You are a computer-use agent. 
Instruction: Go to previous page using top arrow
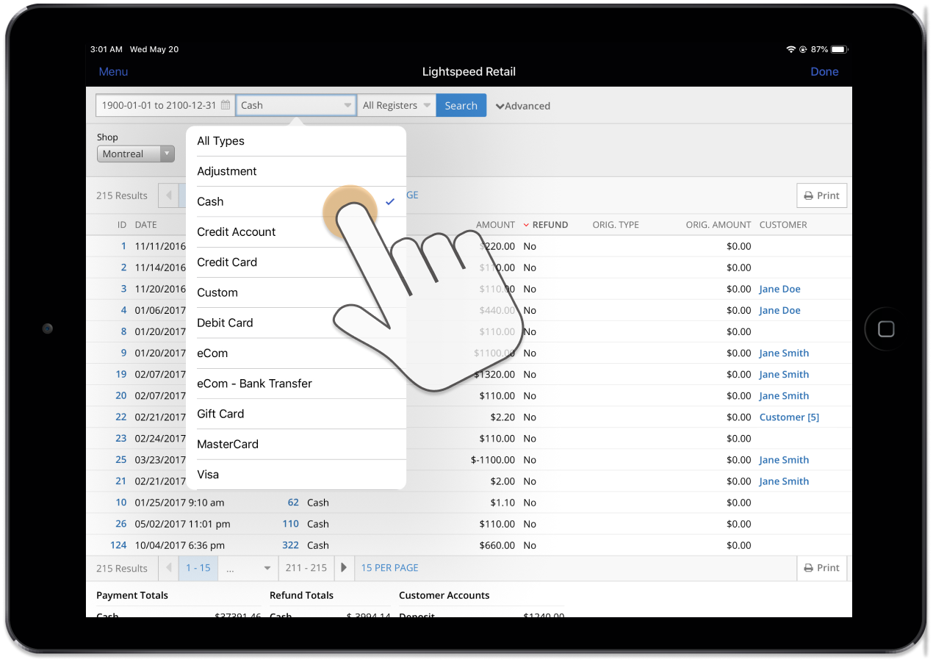[x=168, y=195]
